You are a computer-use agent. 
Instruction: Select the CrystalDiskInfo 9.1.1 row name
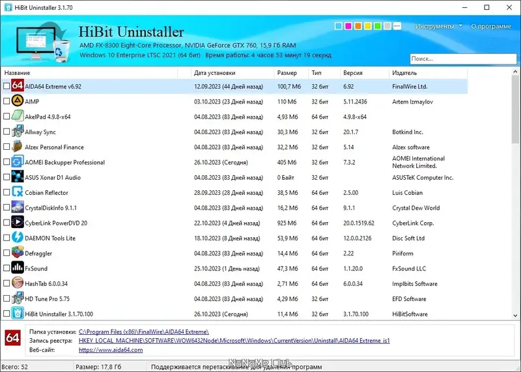click(x=51, y=208)
